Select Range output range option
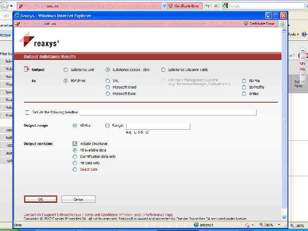 pos(107,125)
